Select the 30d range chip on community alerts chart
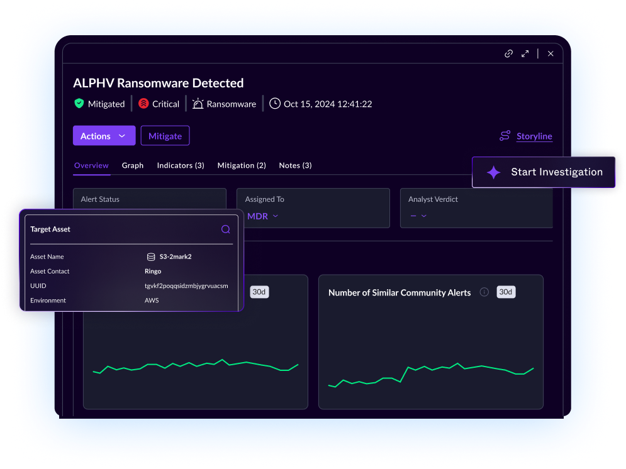 (506, 292)
